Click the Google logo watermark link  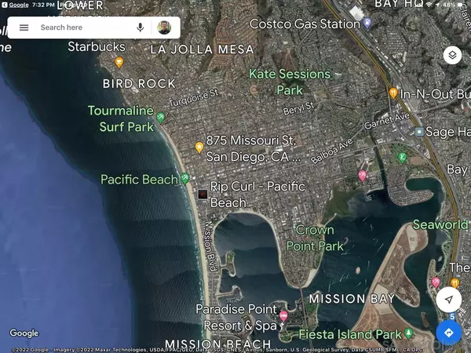(x=24, y=333)
